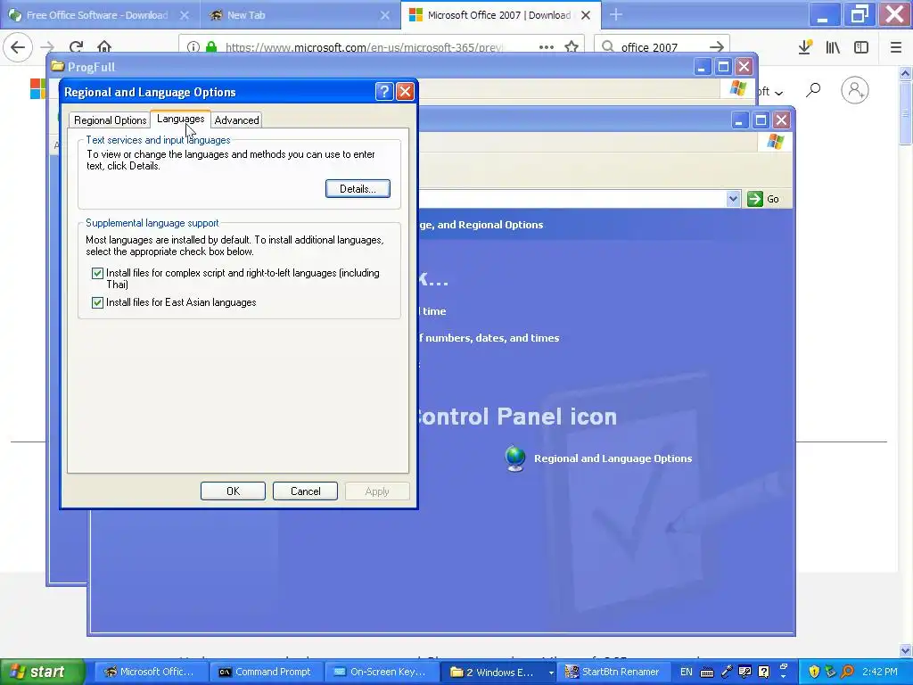Screen dimensions: 913x685
Task: Click the safely remove hardware tray icon
Action: tap(830, 672)
